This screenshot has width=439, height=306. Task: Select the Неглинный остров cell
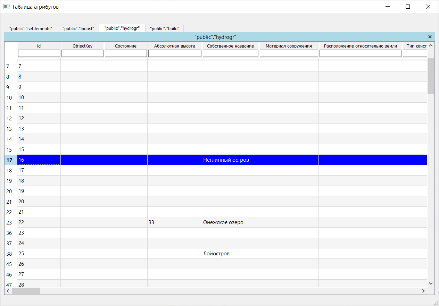pyautogui.click(x=230, y=160)
